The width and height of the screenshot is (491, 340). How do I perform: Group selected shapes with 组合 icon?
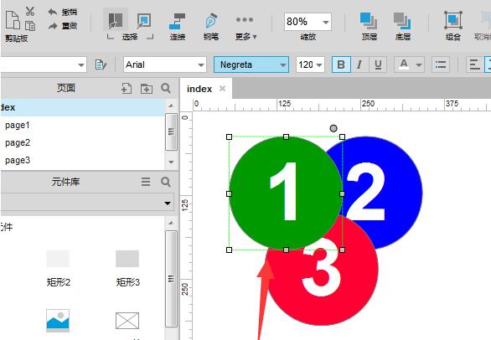453,27
